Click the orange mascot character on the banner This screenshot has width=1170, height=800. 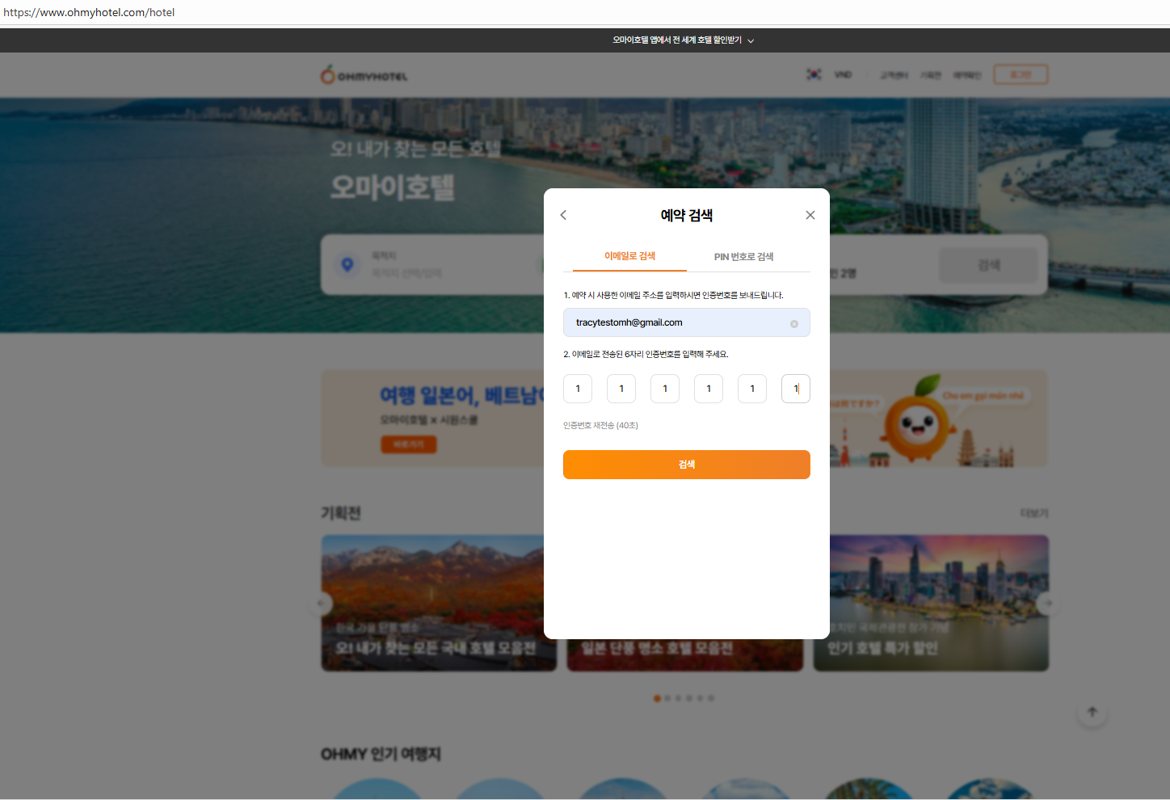tap(919, 419)
